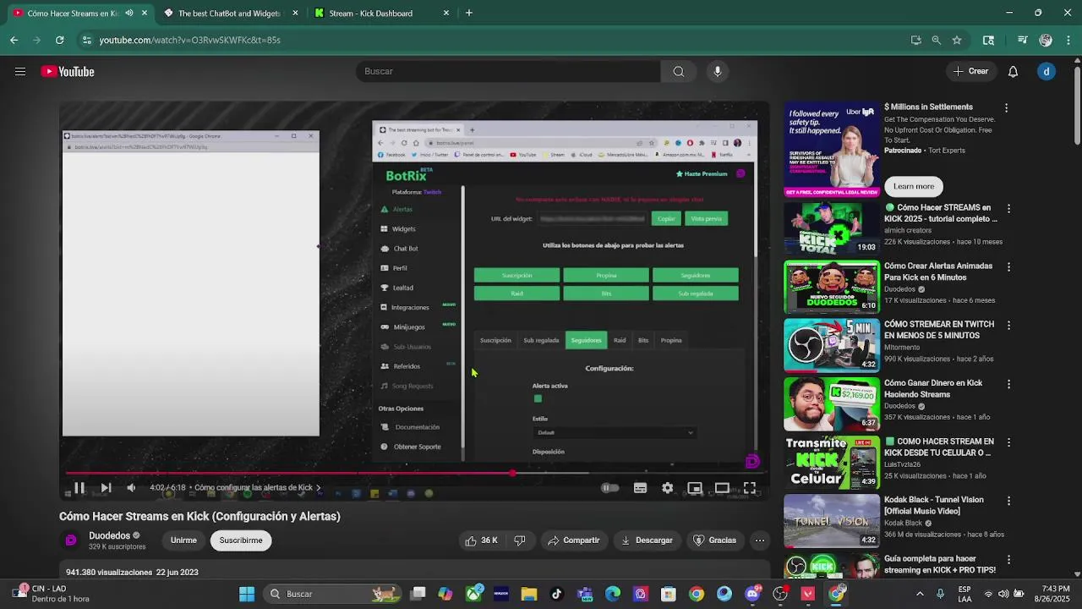This screenshot has width=1082, height=609.
Task: Open the media controls icon in toolbar
Action: tap(1022, 40)
